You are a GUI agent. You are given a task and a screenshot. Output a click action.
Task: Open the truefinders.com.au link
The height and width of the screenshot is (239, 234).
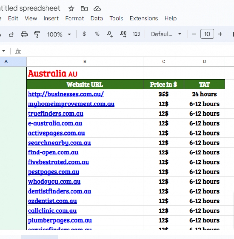pos(55,114)
